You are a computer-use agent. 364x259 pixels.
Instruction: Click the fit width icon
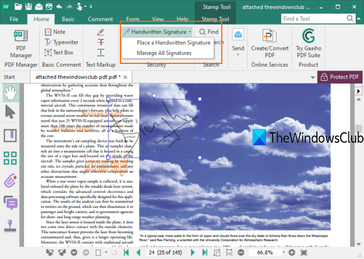tap(229, 252)
